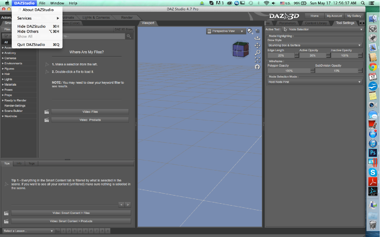Click previous tip arrow button

click(x=122, y=205)
